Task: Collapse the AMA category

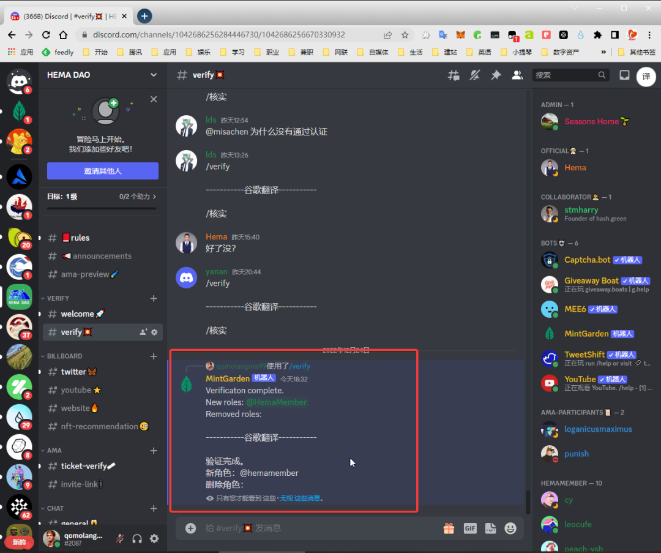Action: tap(51, 451)
